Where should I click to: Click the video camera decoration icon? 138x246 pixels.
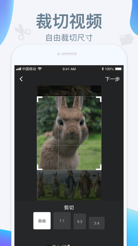126,39
